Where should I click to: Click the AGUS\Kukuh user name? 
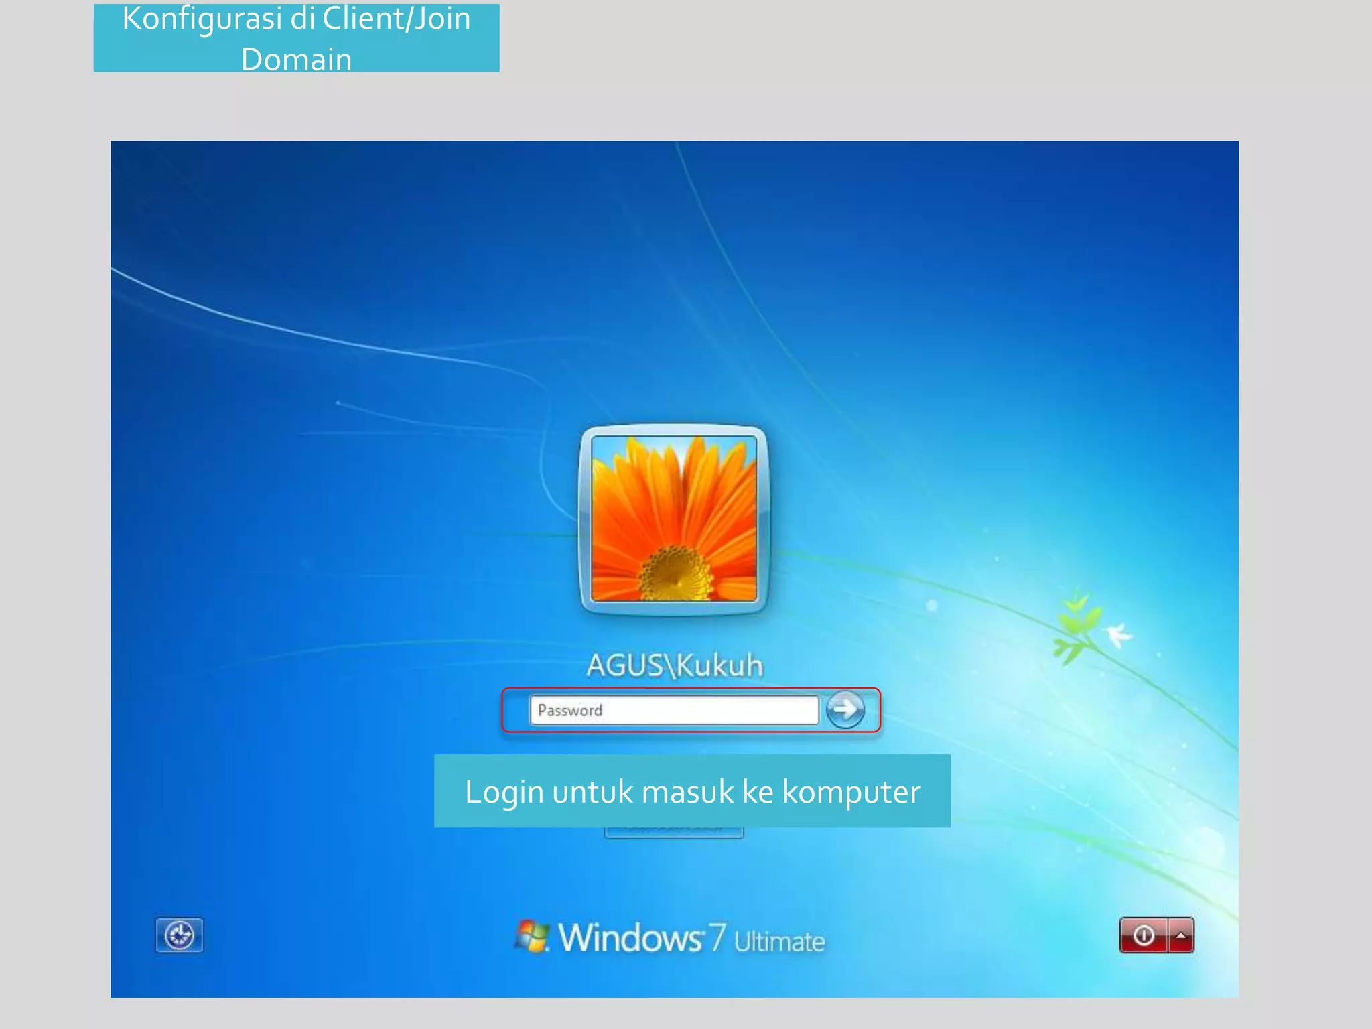point(675,665)
